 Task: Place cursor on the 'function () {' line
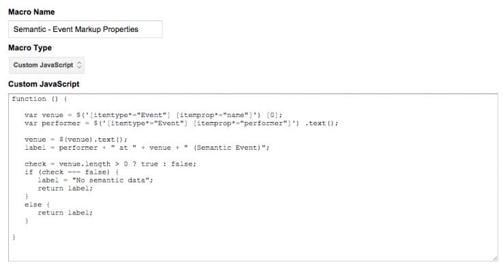pyautogui.click(x=40, y=99)
